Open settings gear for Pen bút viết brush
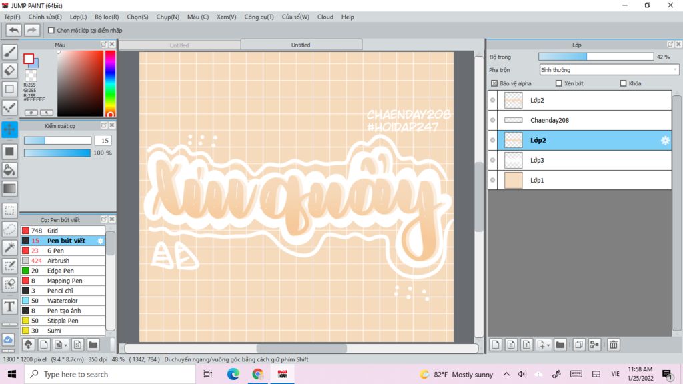 [x=100, y=241]
